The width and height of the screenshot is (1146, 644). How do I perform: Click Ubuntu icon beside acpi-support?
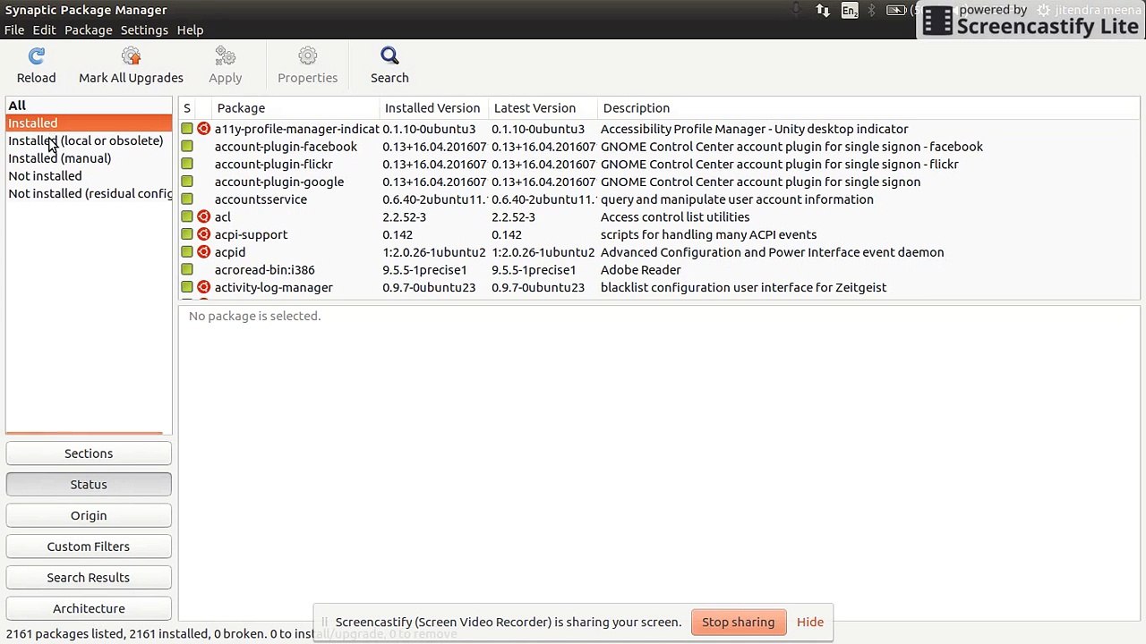click(204, 234)
